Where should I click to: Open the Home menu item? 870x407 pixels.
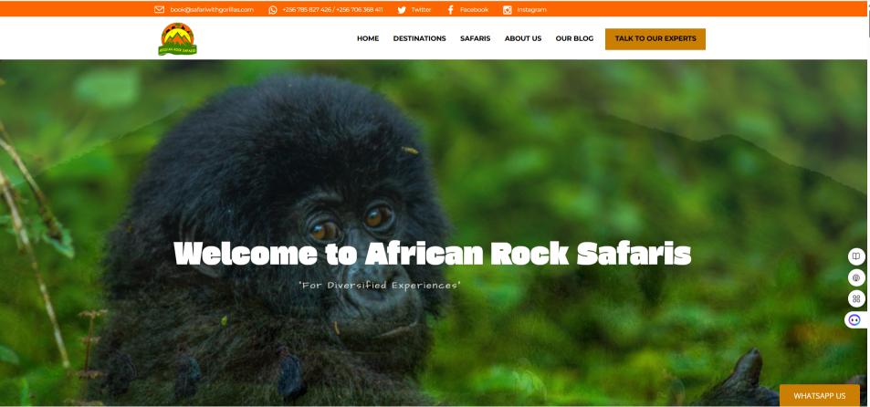[368, 39]
